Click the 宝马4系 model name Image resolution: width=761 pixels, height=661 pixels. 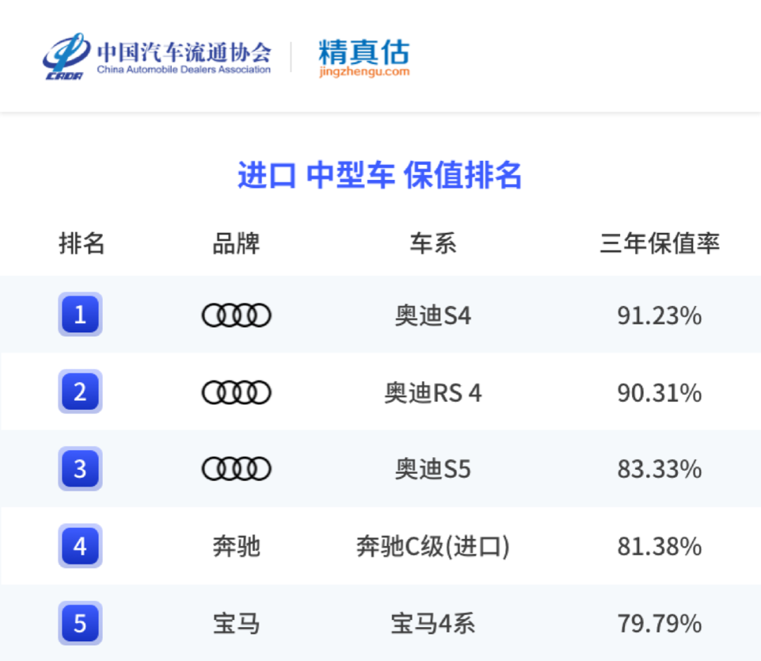(433, 624)
